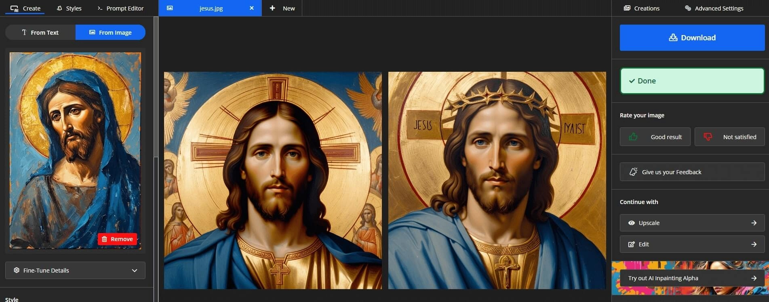Click the Advanced Settings gears icon
Image resolution: width=769 pixels, height=302 pixels.
click(x=688, y=8)
